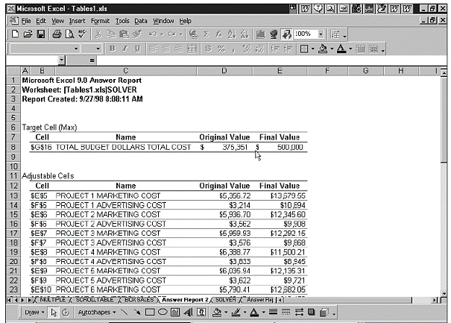The height and width of the screenshot is (323, 451).
Task: Click the Edit Formula equals button
Action: (92, 60)
